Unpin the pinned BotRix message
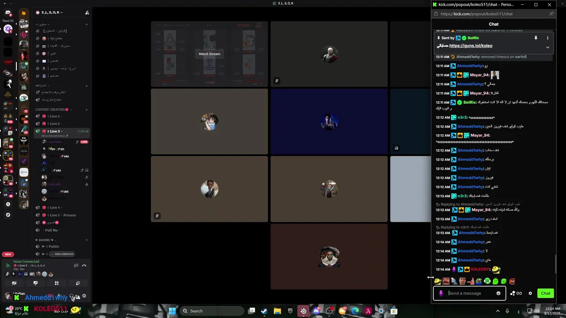Image resolution: width=566 pixels, height=318 pixels. click(x=535, y=38)
